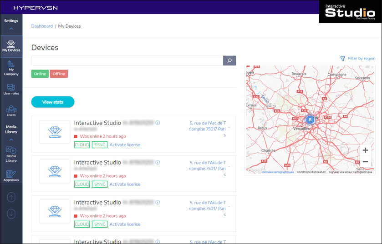
Task: Open My Devices in the sidebar
Action: [x=11, y=46]
